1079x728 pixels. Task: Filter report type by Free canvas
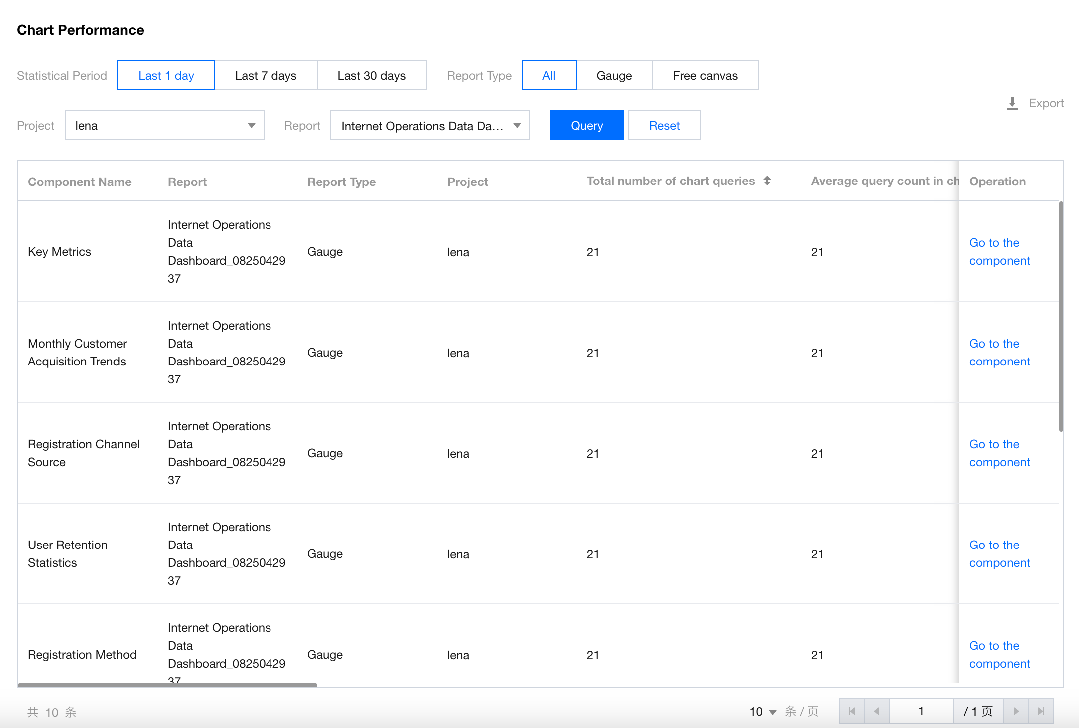[x=705, y=76]
